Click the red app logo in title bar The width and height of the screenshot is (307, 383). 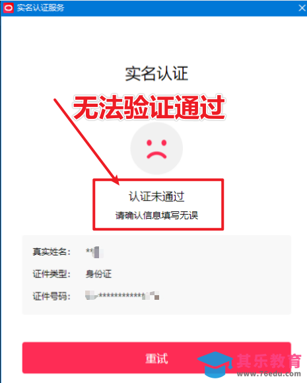pos(9,8)
